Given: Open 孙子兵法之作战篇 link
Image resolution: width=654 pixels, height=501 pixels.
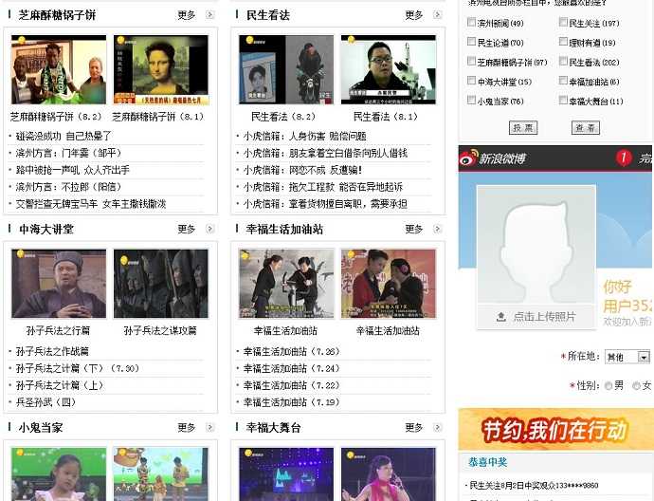Looking at the screenshot, I should (52, 351).
